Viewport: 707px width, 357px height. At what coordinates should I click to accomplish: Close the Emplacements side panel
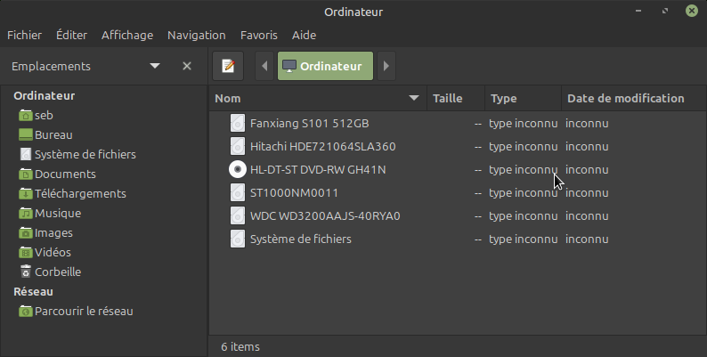187,66
